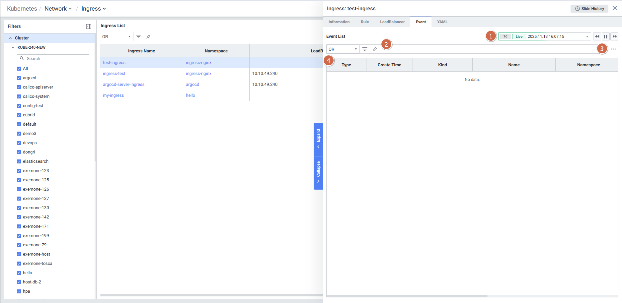Image resolution: width=622 pixels, height=303 pixels.
Task: Open the Event List more options ellipsis
Action: click(613, 49)
